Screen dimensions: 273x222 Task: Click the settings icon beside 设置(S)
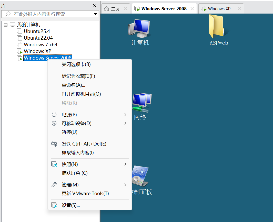(x=54, y=205)
